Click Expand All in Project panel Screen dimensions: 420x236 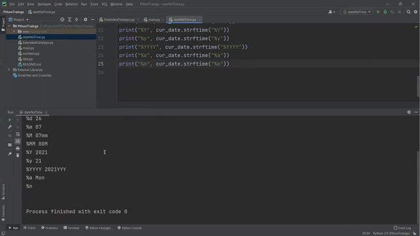pos(70,20)
